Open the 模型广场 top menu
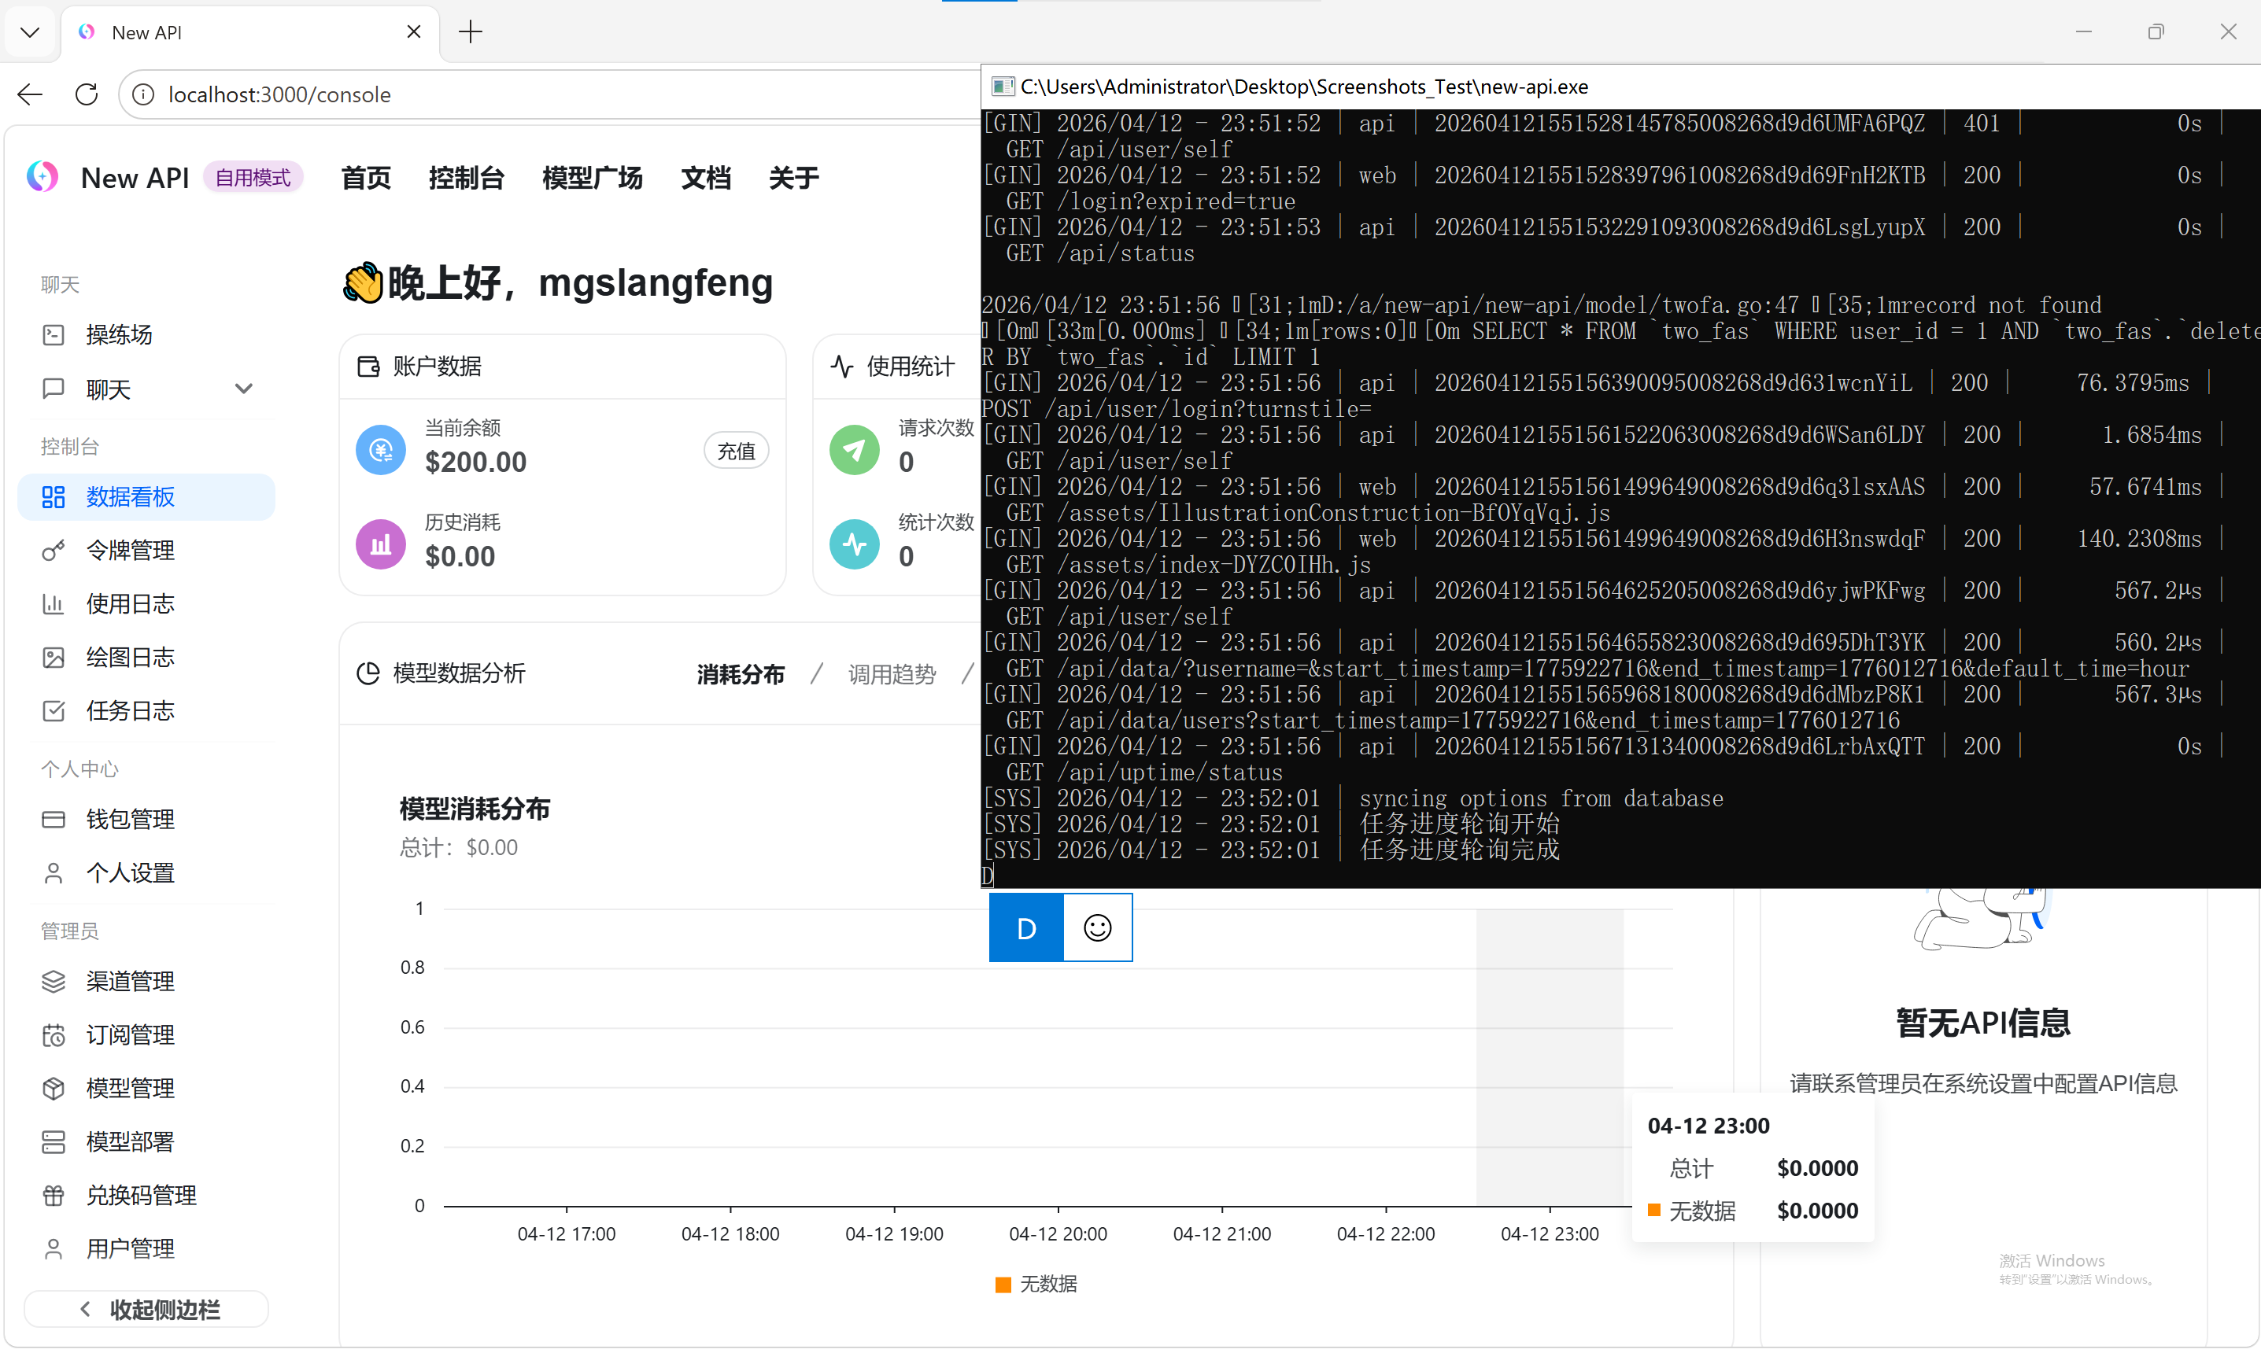This screenshot has width=2261, height=1353. [592, 178]
